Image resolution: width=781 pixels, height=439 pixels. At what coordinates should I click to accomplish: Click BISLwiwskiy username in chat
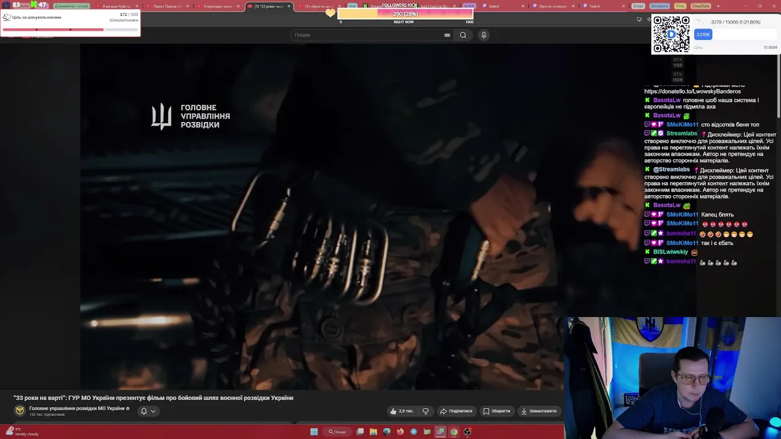click(x=671, y=252)
